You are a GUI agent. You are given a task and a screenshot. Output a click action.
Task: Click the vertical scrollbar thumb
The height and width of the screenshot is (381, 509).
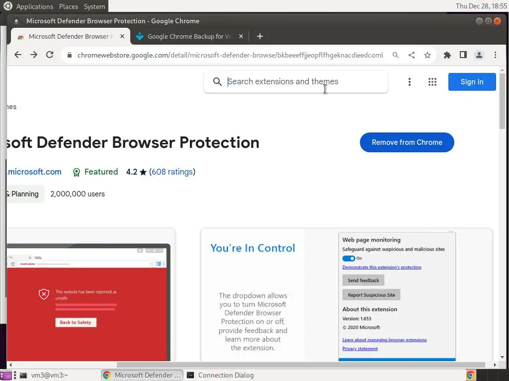pos(502,101)
